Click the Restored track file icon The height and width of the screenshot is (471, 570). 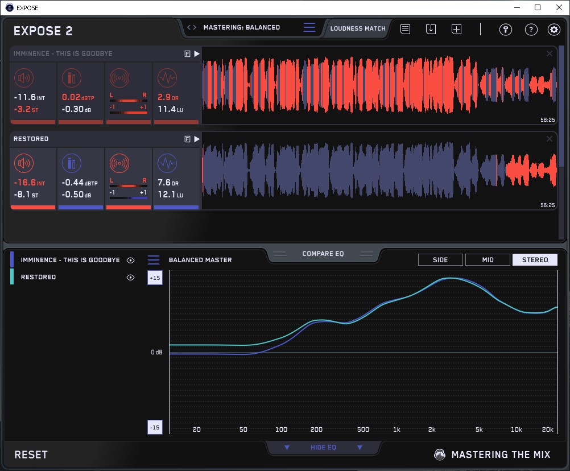188,139
